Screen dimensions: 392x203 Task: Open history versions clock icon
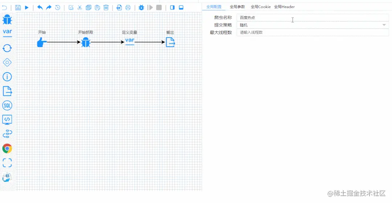click(x=57, y=8)
